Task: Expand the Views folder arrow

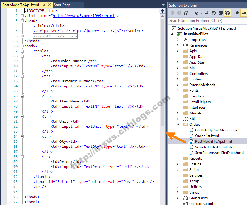Action: (x=177, y=192)
